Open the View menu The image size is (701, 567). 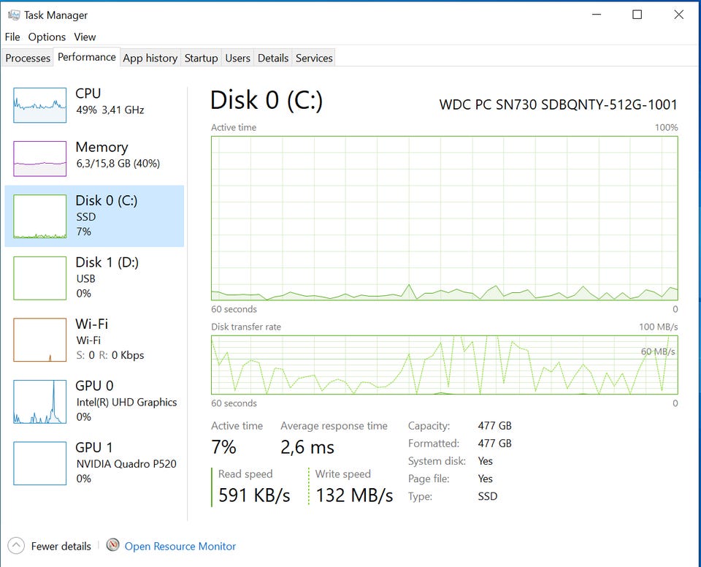pyautogui.click(x=85, y=37)
